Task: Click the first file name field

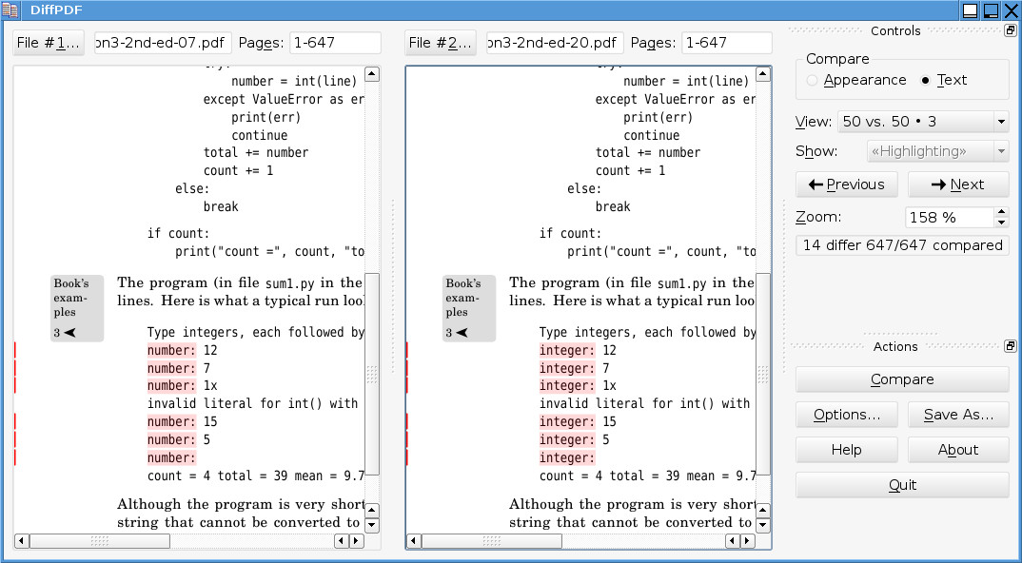Action: [x=163, y=43]
